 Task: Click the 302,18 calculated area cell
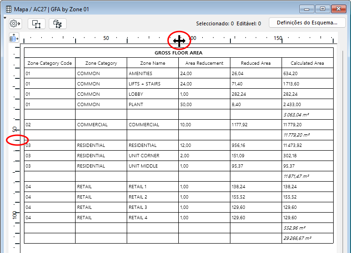tap(307, 156)
